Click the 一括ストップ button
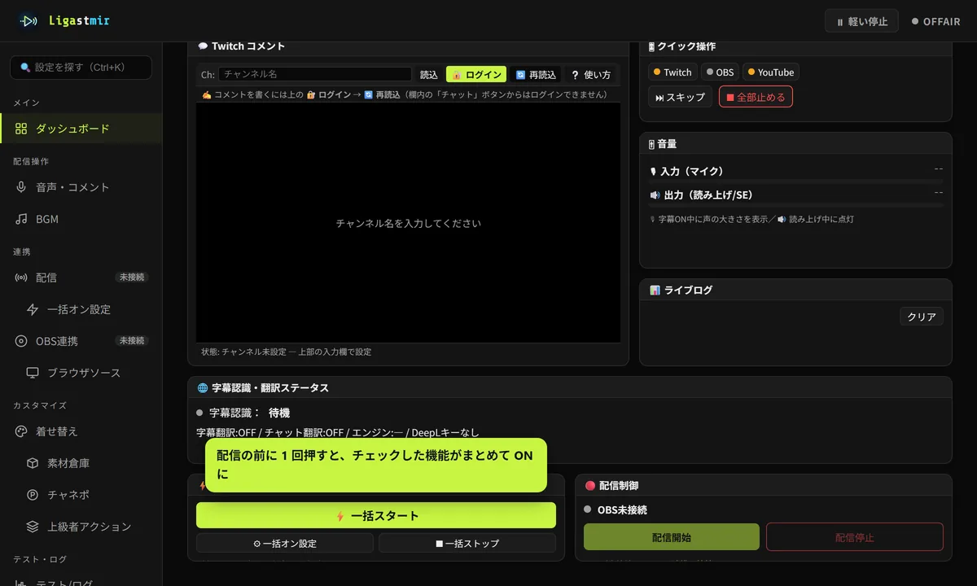 [x=467, y=543]
